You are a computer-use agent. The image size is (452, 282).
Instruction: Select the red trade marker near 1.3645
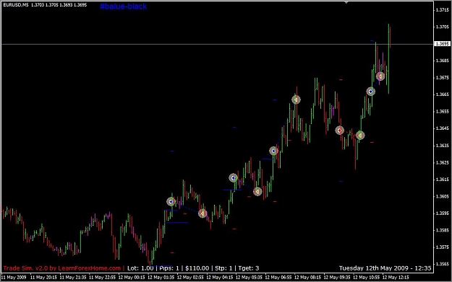(x=340, y=131)
